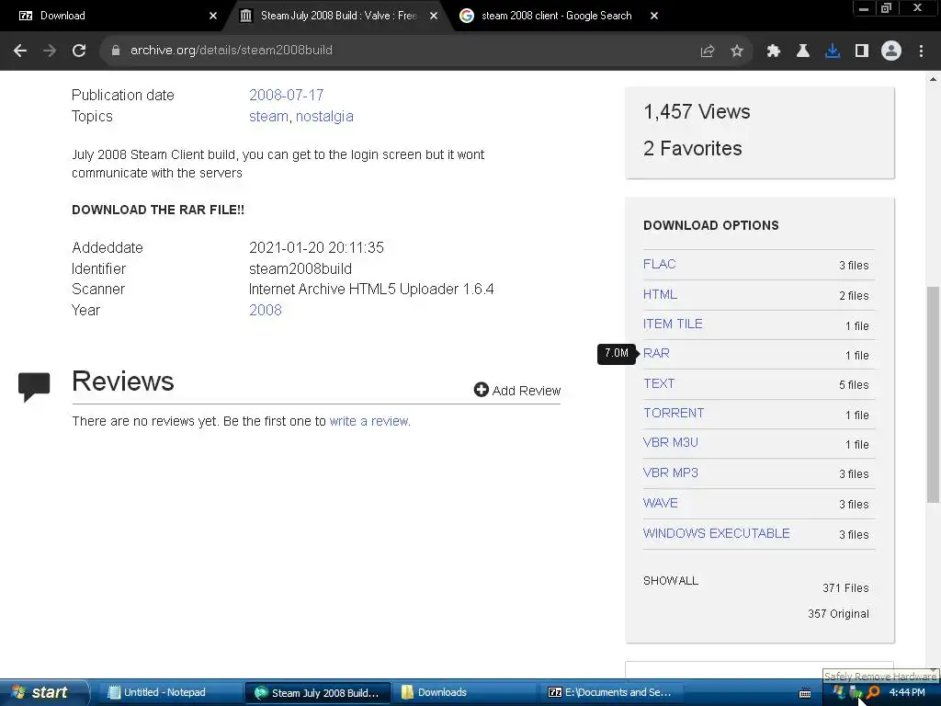Click the forward navigation arrow
The width and height of the screenshot is (941, 706).
50,51
